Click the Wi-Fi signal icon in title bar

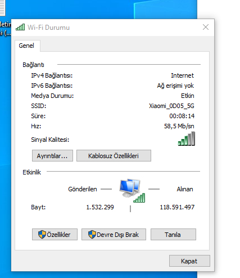click(20, 27)
